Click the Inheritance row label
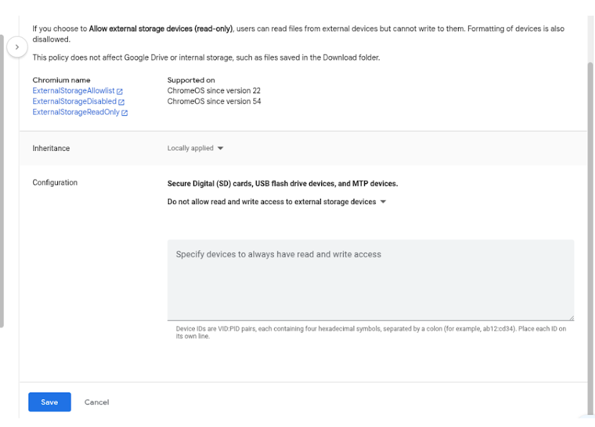This screenshot has height=427, width=595. click(x=51, y=148)
